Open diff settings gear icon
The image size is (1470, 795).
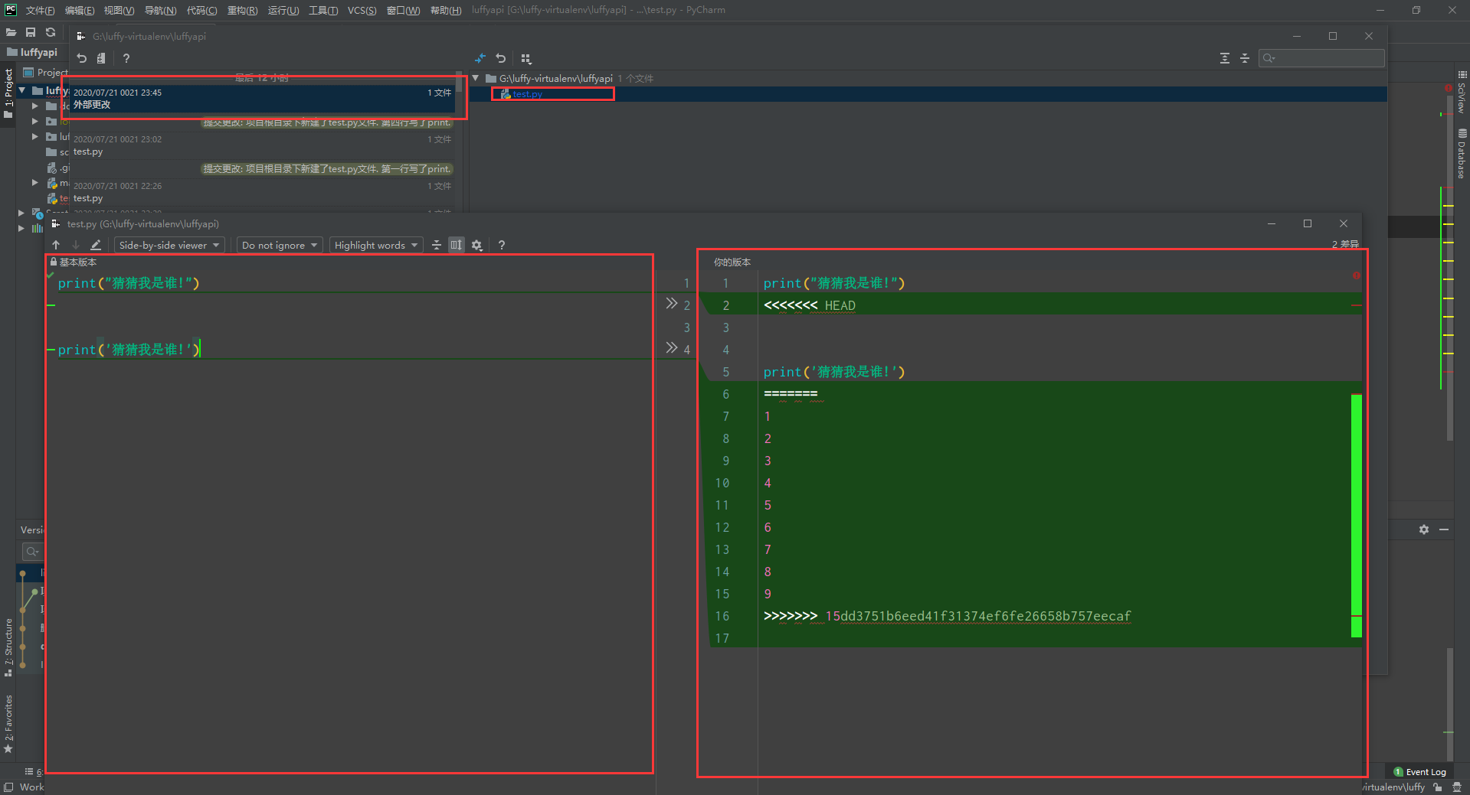476,245
